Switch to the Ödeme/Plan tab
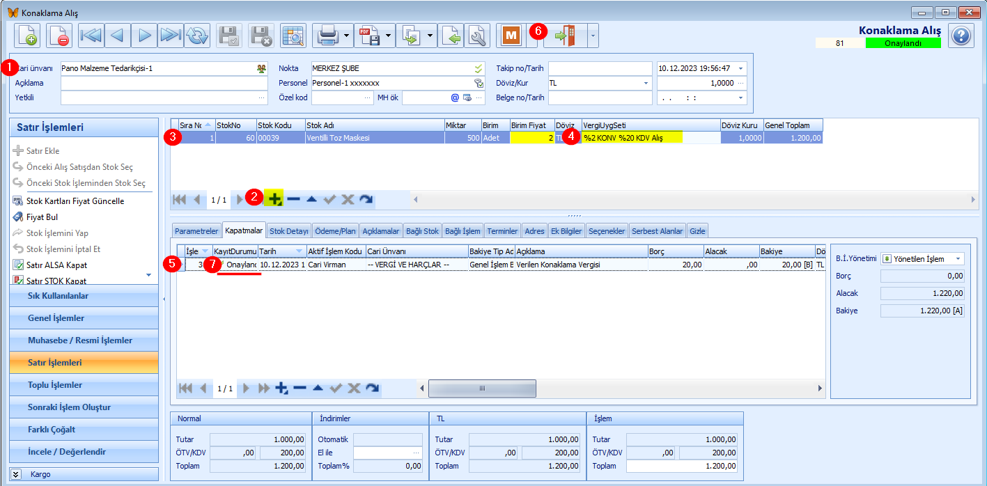The height and width of the screenshot is (486, 987). point(335,231)
